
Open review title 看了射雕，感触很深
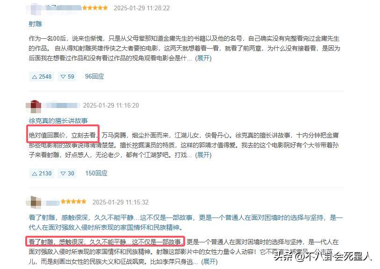(x=186, y=222)
